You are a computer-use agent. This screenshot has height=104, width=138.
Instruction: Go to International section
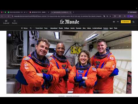tap(54, 28)
